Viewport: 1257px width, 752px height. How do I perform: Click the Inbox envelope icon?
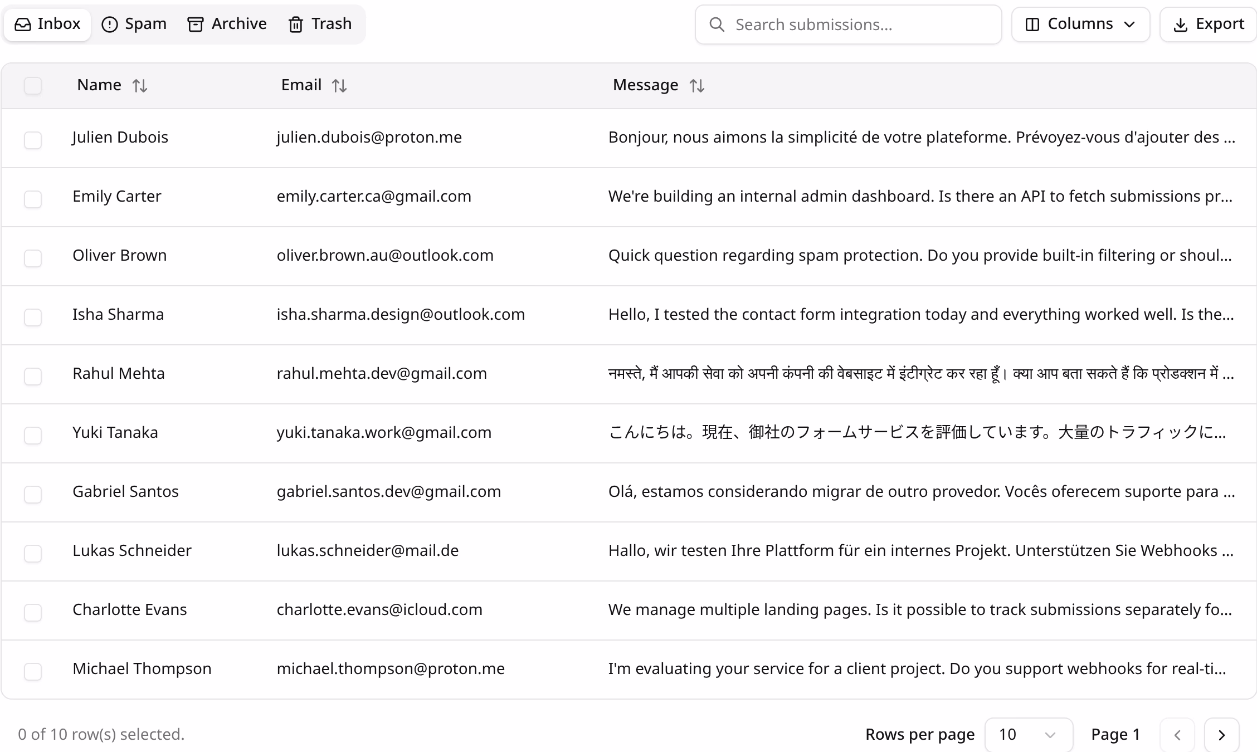23,24
